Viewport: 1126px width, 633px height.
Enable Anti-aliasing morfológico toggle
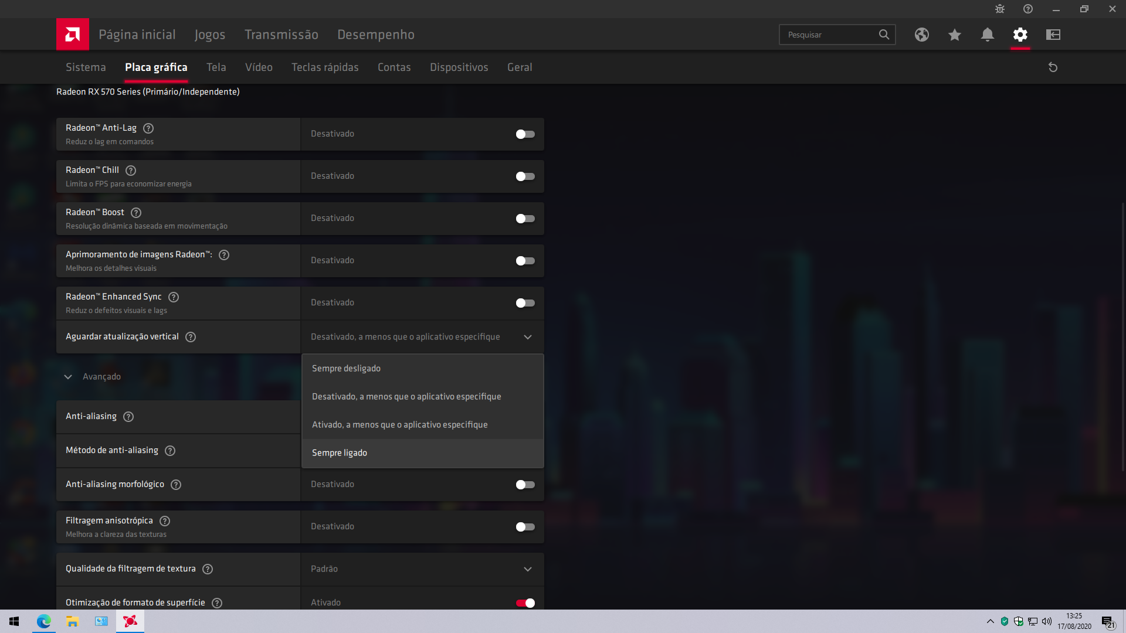(525, 485)
